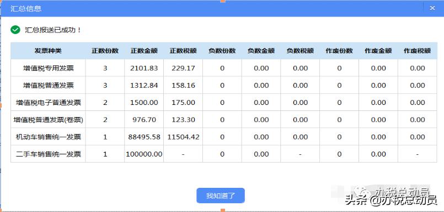Select the 增值税专用发票 row label
Image resolution: width=444 pixels, height=212 pixels.
[49, 68]
